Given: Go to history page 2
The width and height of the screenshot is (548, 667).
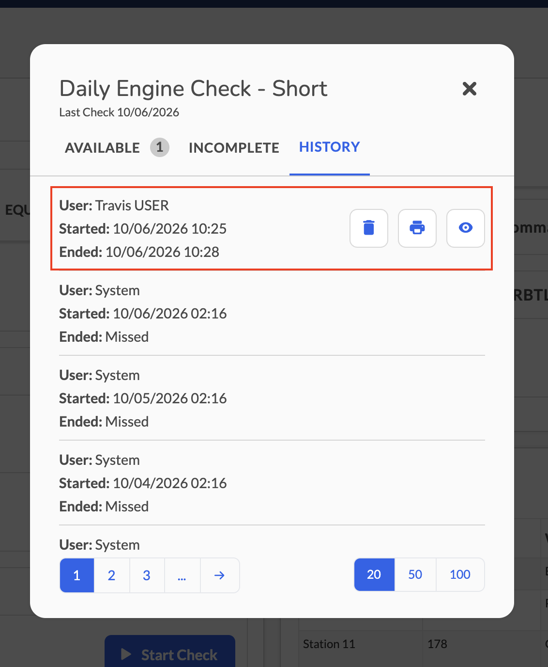Looking at the screenshot, I should (112, 575).
